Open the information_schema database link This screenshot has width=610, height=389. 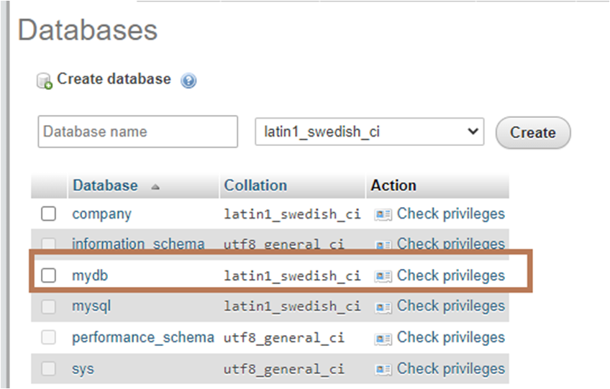coord(139,244)
